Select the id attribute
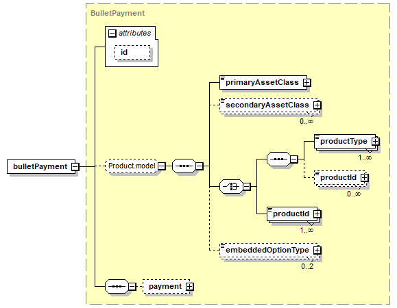Image resolution: width=397 pixels, height=308 pixels. click(x=132, y=53)
